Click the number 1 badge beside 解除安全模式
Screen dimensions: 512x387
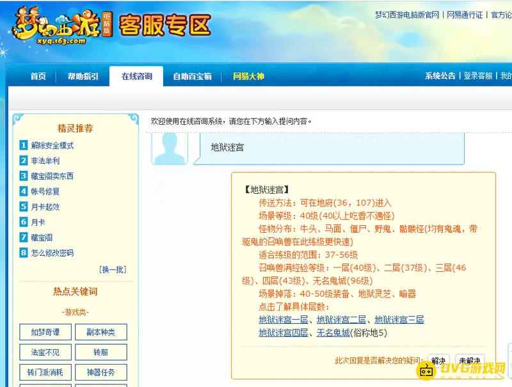coord(24,145)
